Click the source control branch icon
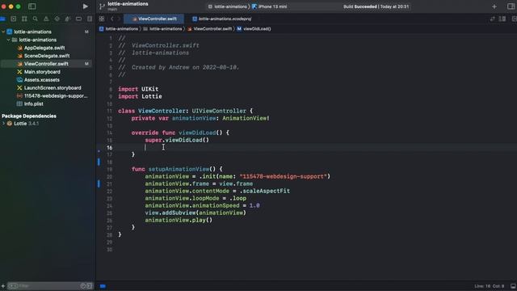Image resolution: width=517 pixels, height=291 pixels. pos(102,6)
